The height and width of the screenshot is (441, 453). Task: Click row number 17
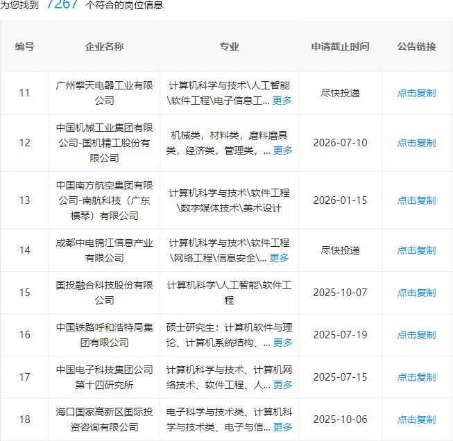(24, 377)
